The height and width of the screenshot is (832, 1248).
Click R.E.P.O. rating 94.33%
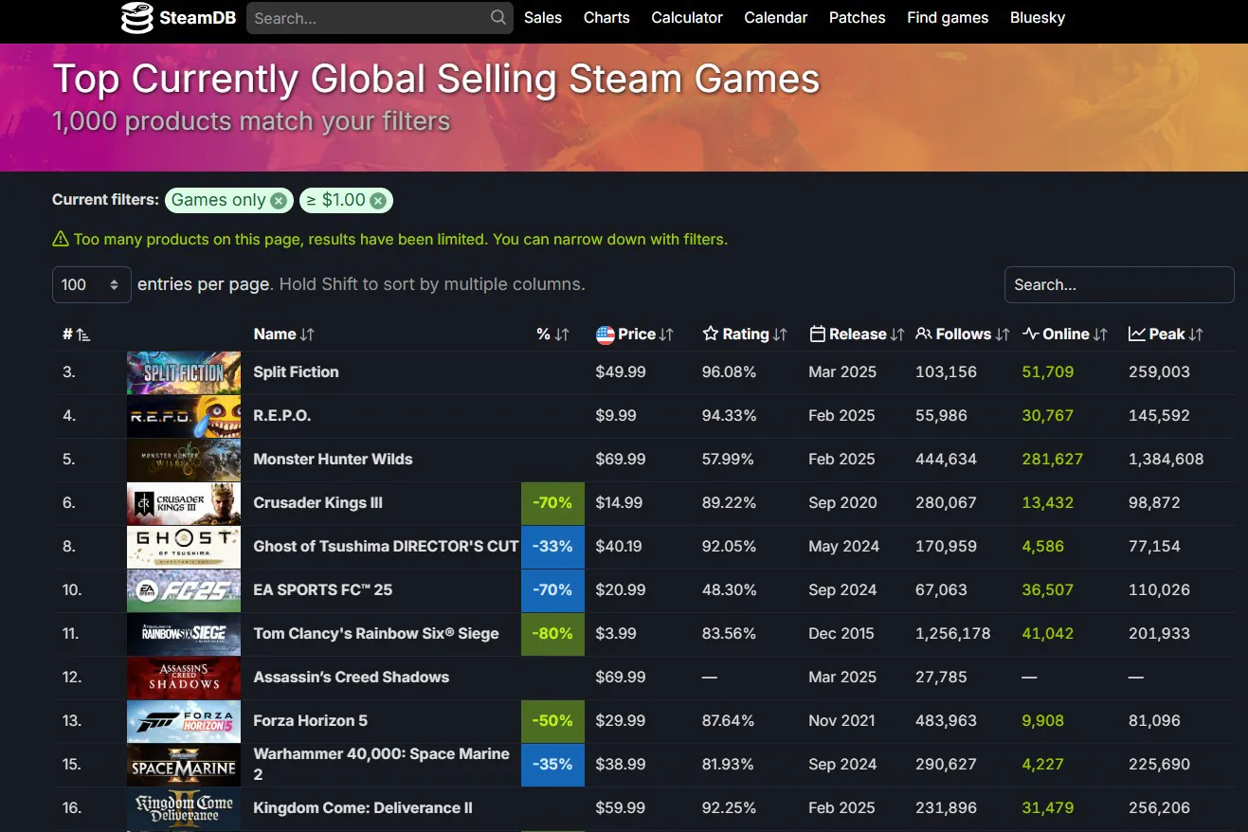coord(729,416)
